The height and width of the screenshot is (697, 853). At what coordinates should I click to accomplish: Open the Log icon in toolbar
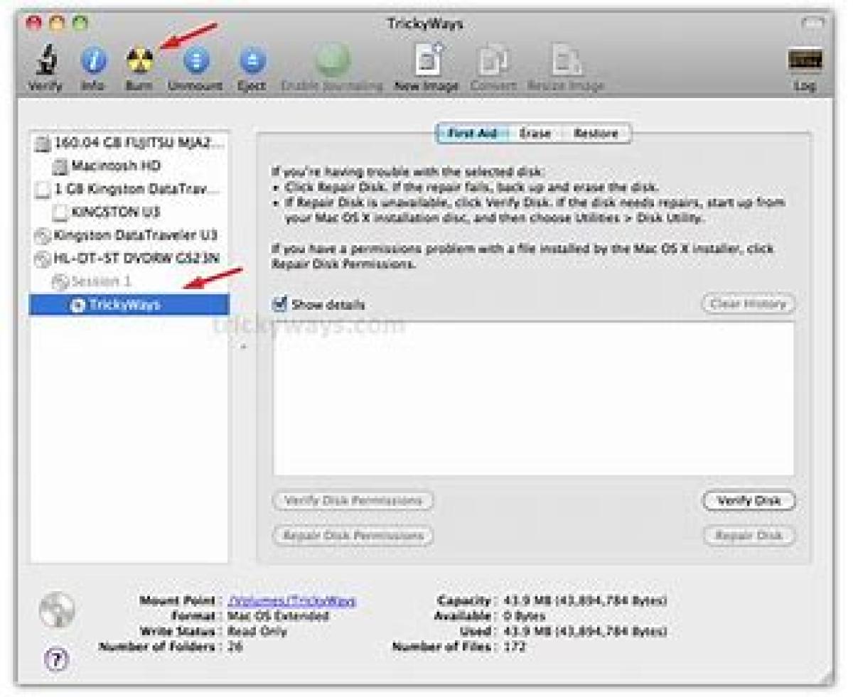point(805,63)
